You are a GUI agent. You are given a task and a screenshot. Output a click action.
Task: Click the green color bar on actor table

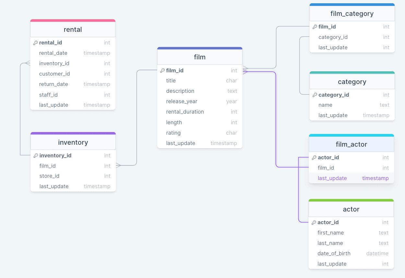[x=351, y=200]
